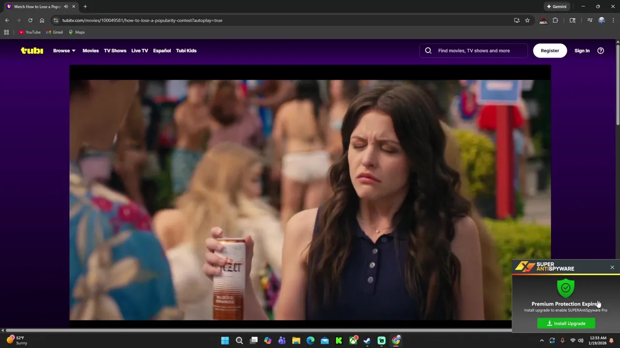Click the microphone tray icon
This screenshot has width=620, height=348.
(x=562, y=341)
